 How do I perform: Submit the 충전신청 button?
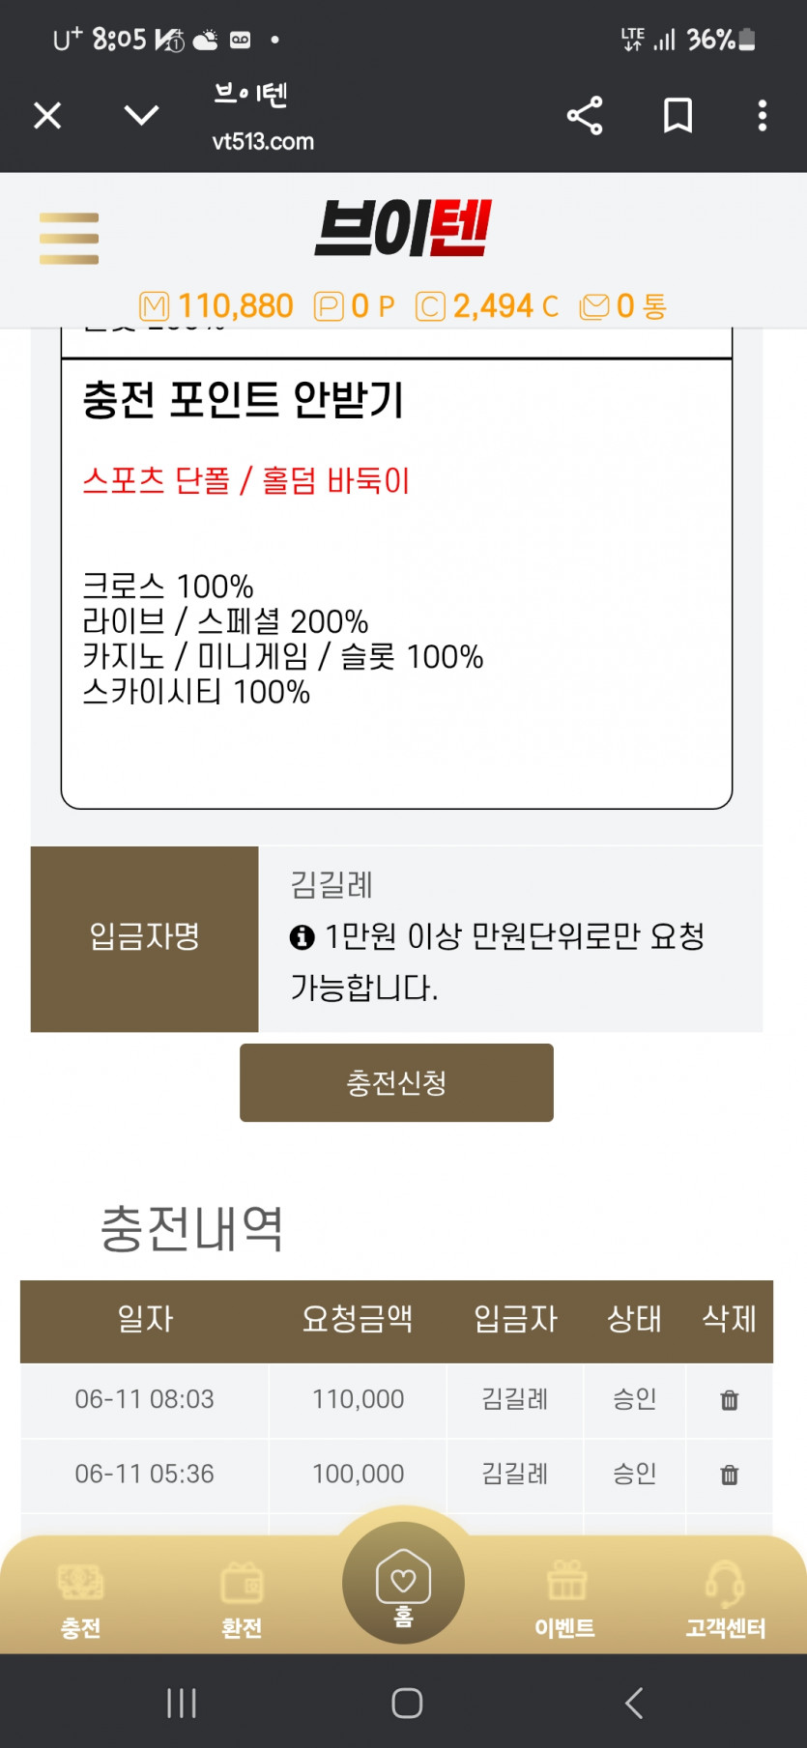tap(396, 1083)
